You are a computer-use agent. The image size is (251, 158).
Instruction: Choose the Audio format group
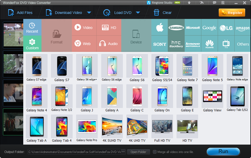(109, 43)
